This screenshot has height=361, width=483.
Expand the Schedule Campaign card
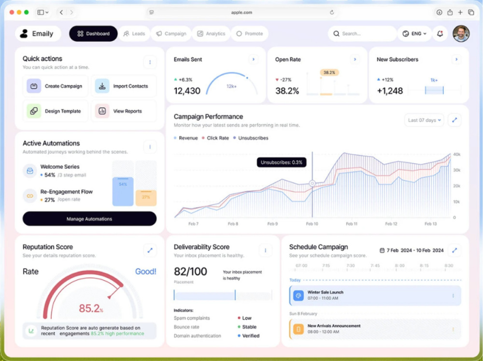(455, 250)
